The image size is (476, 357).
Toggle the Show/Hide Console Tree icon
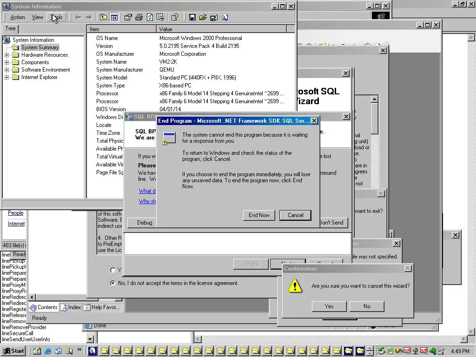click(114, 17)
